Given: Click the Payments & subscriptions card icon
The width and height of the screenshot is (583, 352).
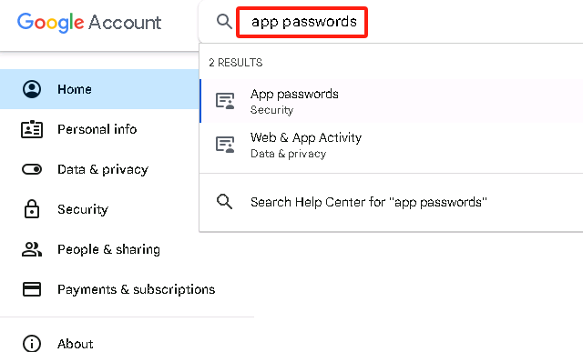Looking at the screenshot, I should [32, 289].
